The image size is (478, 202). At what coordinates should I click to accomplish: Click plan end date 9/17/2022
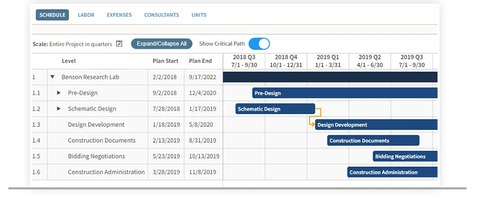pos(203,77)
